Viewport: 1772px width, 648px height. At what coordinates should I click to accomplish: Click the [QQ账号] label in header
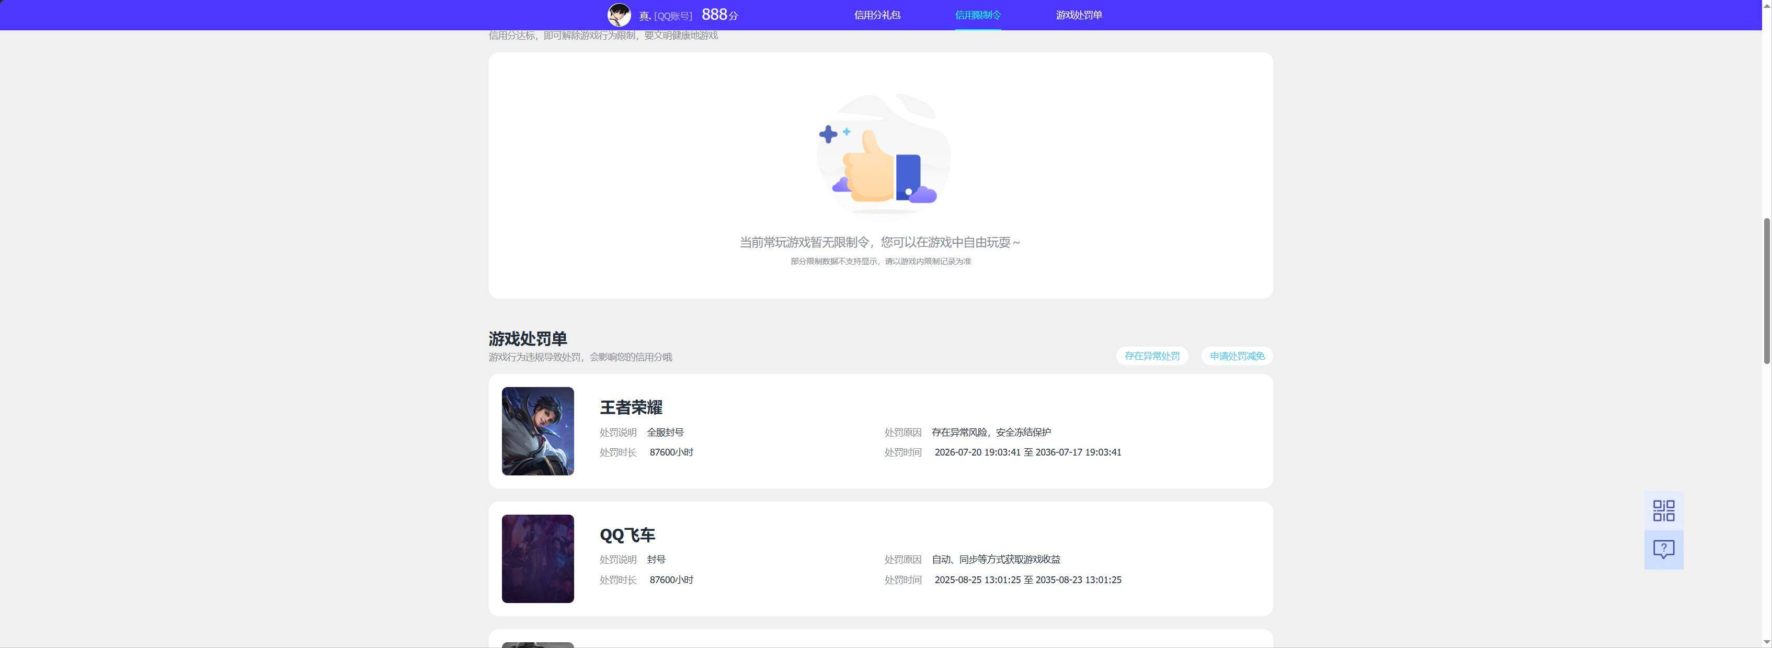(x=673, y=16)
